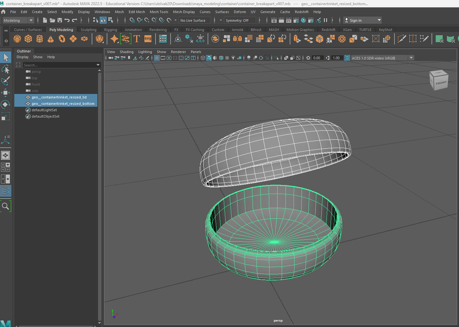Open the Symmetry: Off dropdown
The height and width of the screenshot is (327, 459).
pyautogui.click(x=240, y=20)
